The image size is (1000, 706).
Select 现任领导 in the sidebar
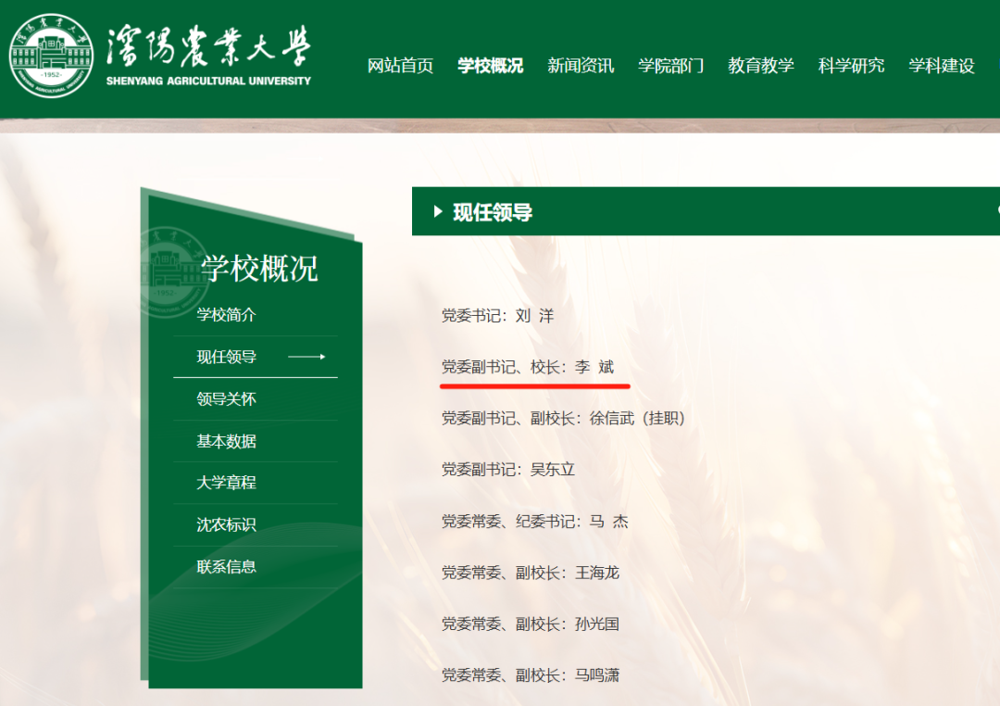(229, 357)
